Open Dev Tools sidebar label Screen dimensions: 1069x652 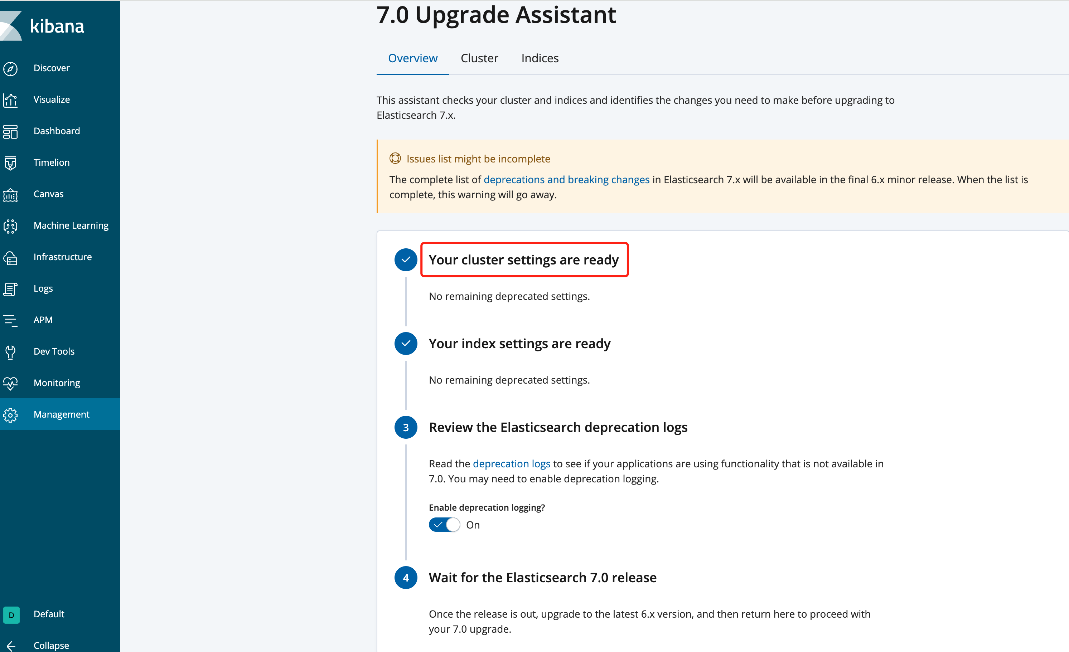(54, 351)
